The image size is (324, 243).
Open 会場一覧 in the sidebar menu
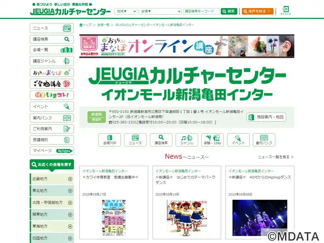coord(52,50)
